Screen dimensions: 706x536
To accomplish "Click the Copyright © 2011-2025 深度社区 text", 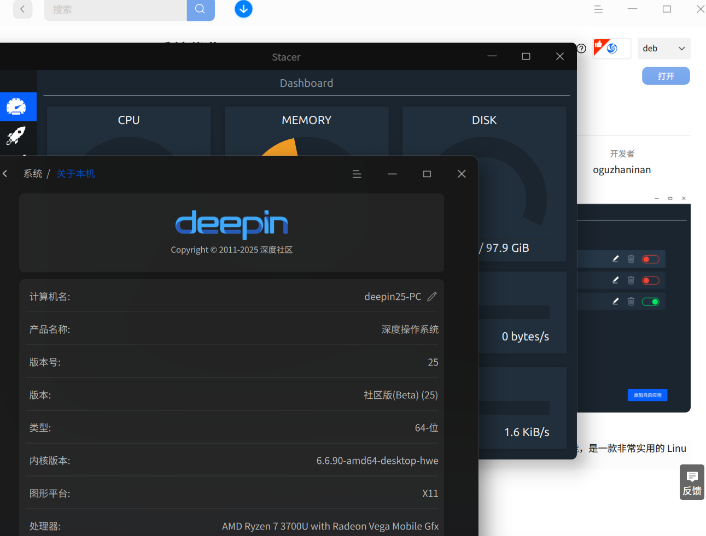I will [x=232, y=250].
